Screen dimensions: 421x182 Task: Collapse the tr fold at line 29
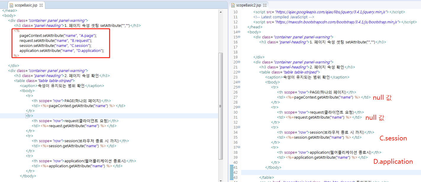[x=239, y=107]
